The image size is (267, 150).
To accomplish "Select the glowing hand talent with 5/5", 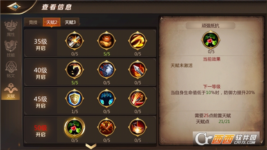I will point(106,41).
